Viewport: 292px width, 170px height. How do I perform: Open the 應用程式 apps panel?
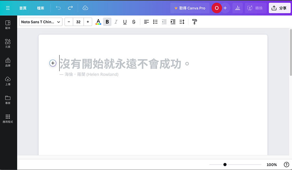[8, 119]
